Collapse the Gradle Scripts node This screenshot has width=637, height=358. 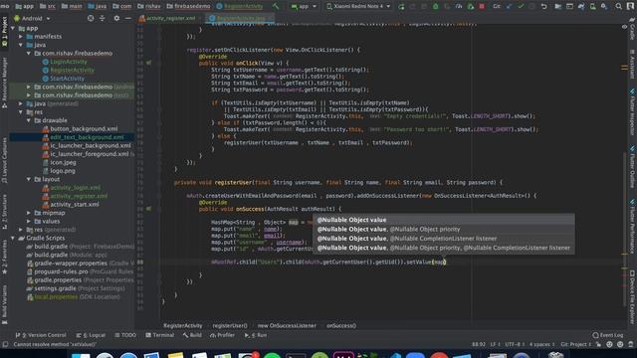(13, 238)
